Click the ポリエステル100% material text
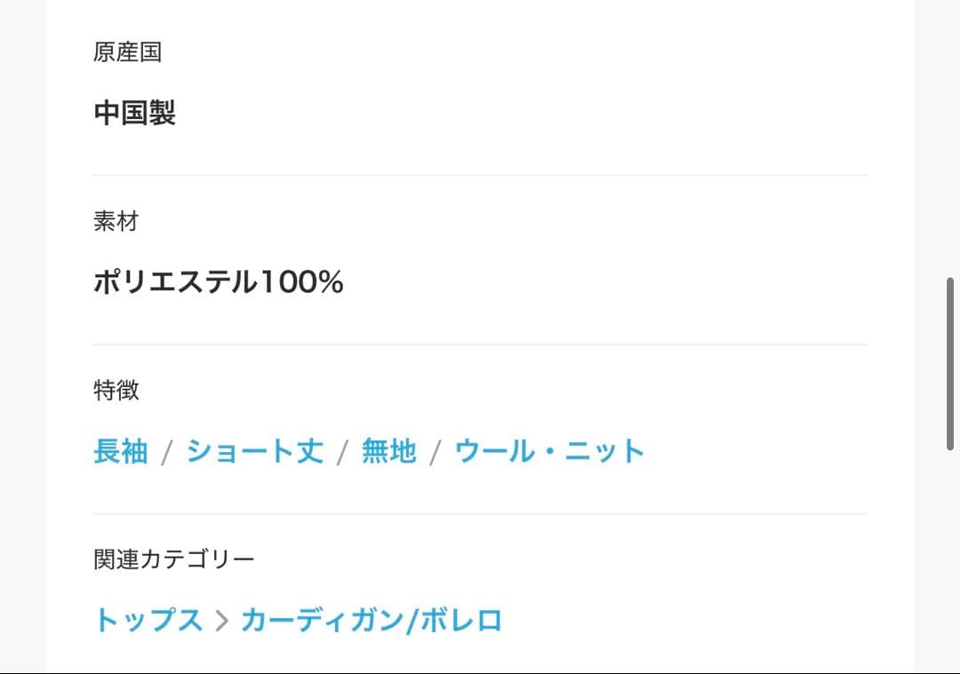960x674 pixels. coord(219,282)
